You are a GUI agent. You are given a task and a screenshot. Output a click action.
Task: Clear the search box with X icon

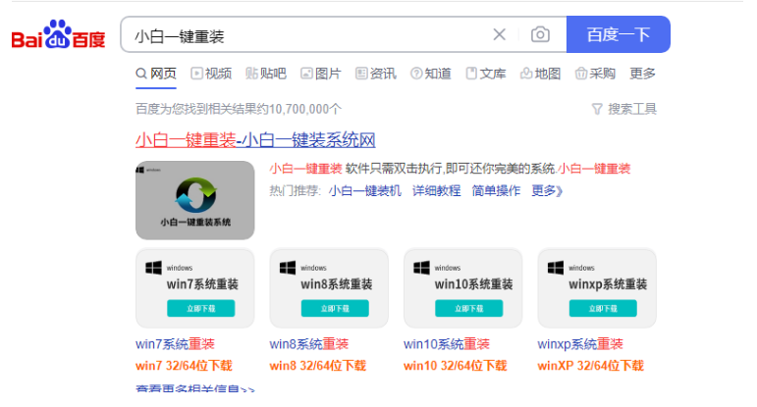click(x=499, y=34)
